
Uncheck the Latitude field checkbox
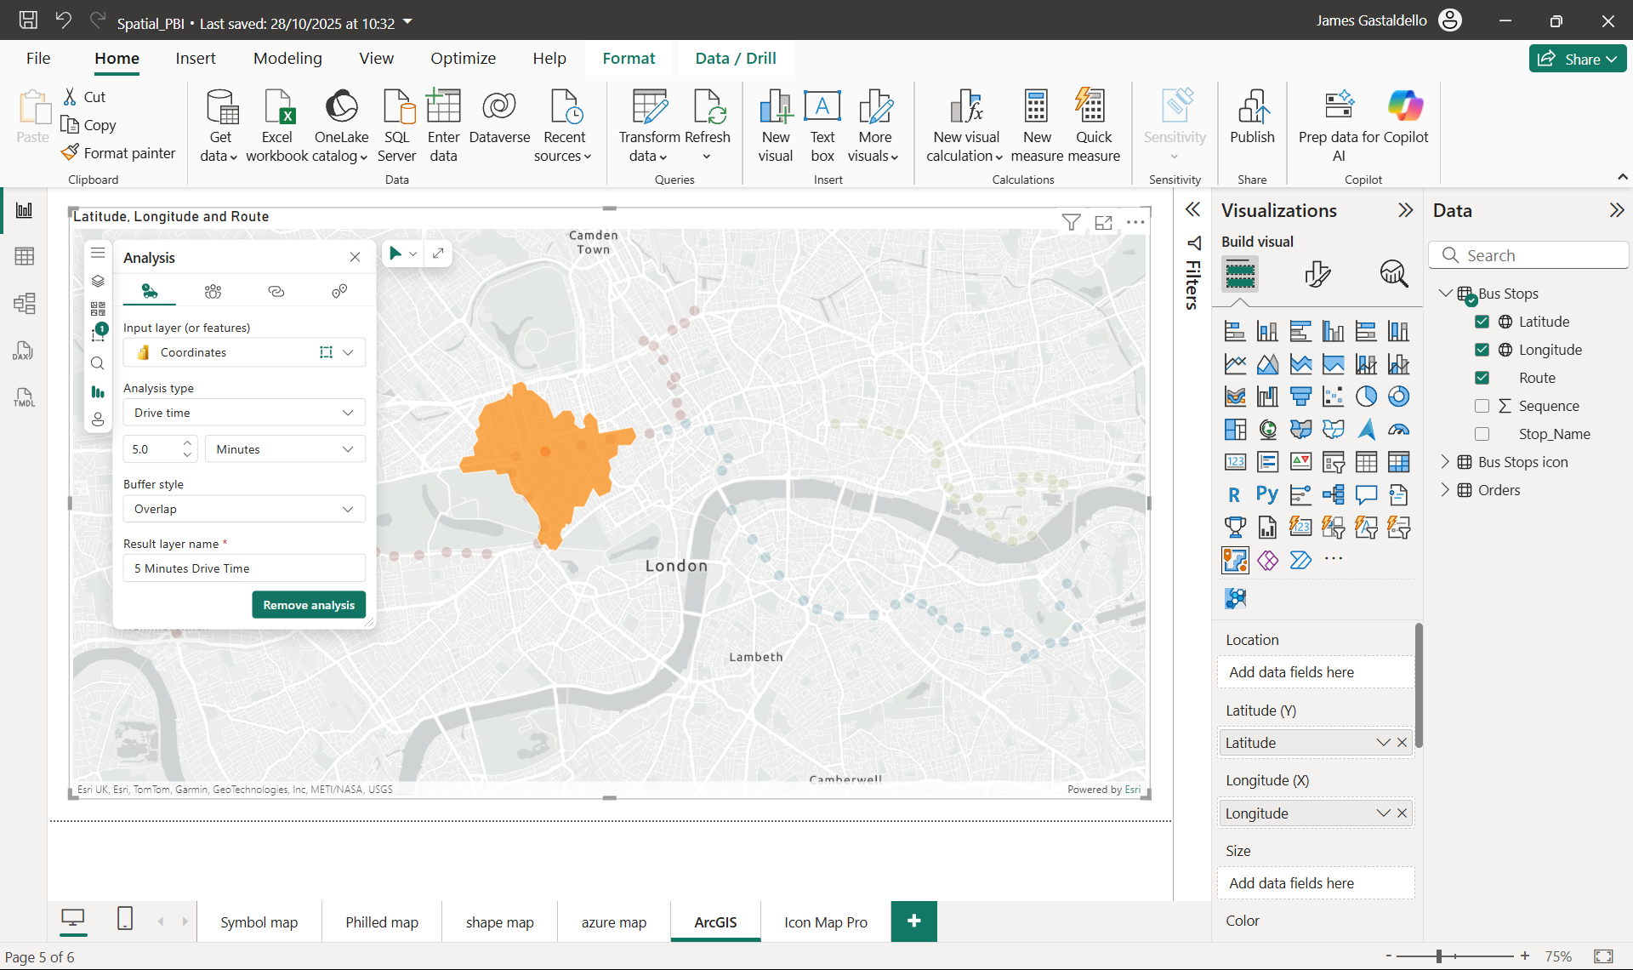click(1482, 322)
